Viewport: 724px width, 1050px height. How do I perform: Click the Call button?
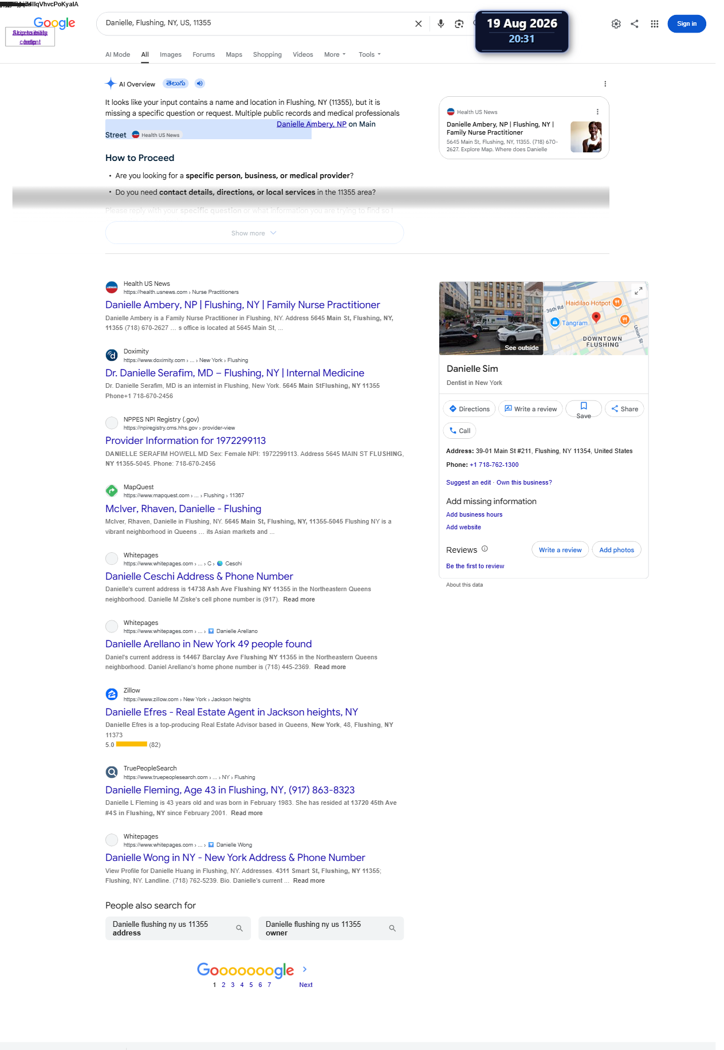tap(459, 431)
